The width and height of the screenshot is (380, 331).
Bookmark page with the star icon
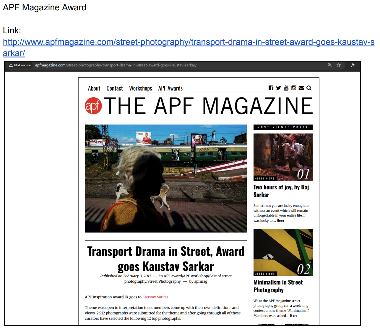click(339, 65)
